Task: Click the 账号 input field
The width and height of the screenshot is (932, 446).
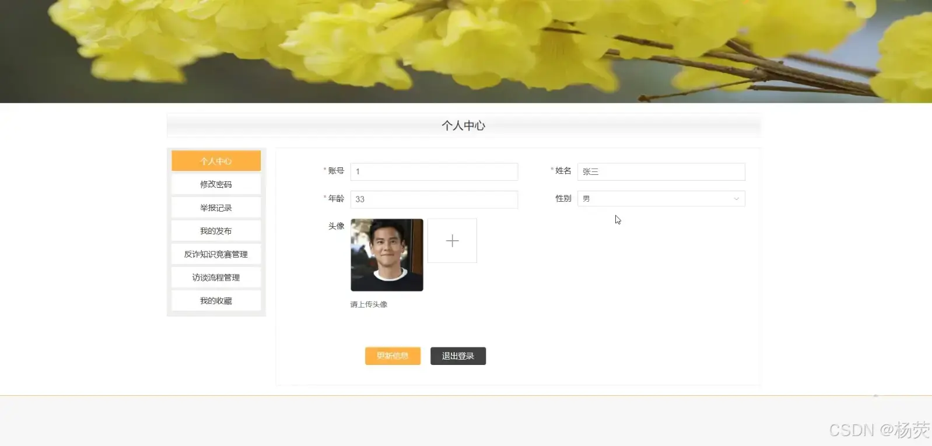Action: point(434,171)
